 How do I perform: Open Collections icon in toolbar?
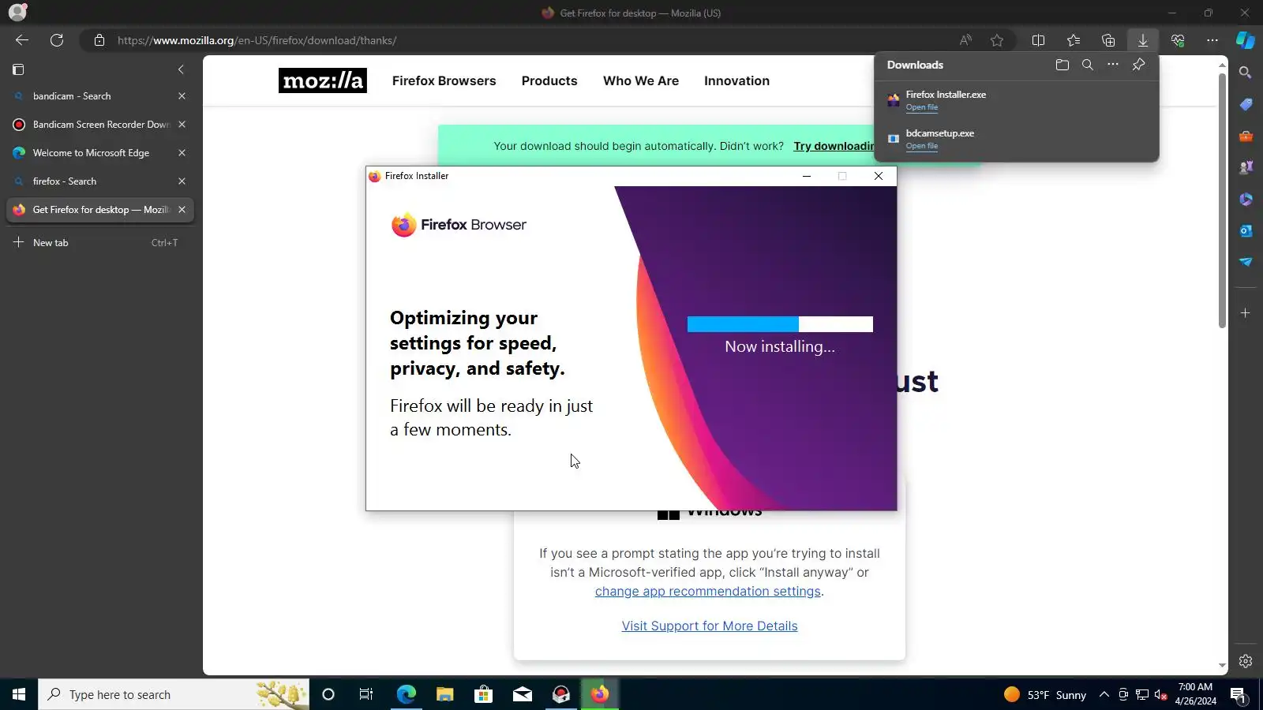click(1108, 40)
